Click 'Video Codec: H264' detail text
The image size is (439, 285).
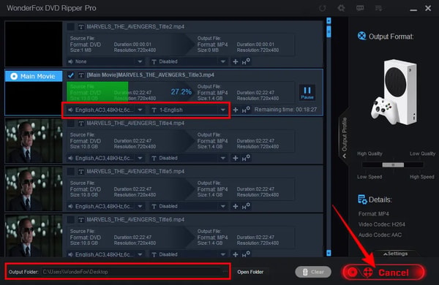(382, 224)
